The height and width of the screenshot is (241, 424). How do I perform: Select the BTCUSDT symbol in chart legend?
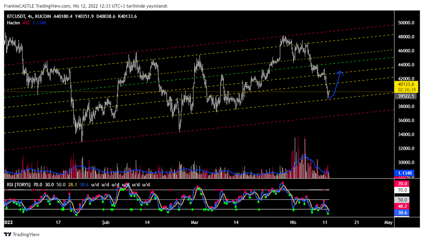(x=16, y=16)
